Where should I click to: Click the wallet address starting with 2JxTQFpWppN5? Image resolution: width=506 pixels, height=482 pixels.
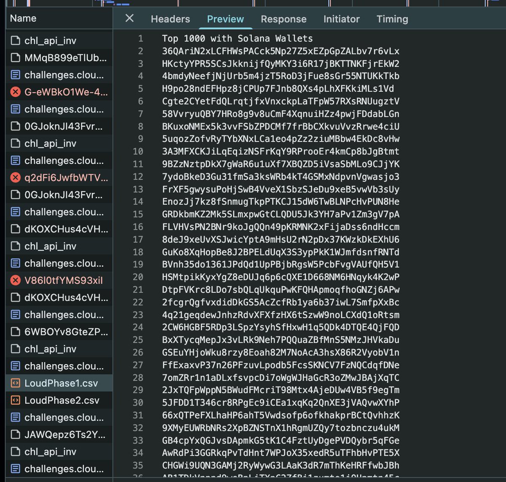[281, 390]
